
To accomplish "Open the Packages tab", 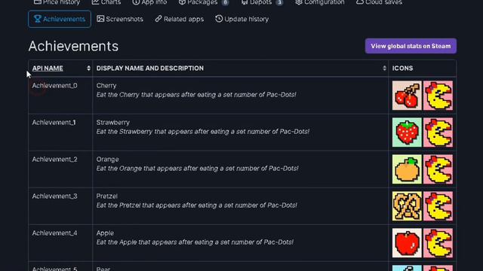I will (203, 2).
